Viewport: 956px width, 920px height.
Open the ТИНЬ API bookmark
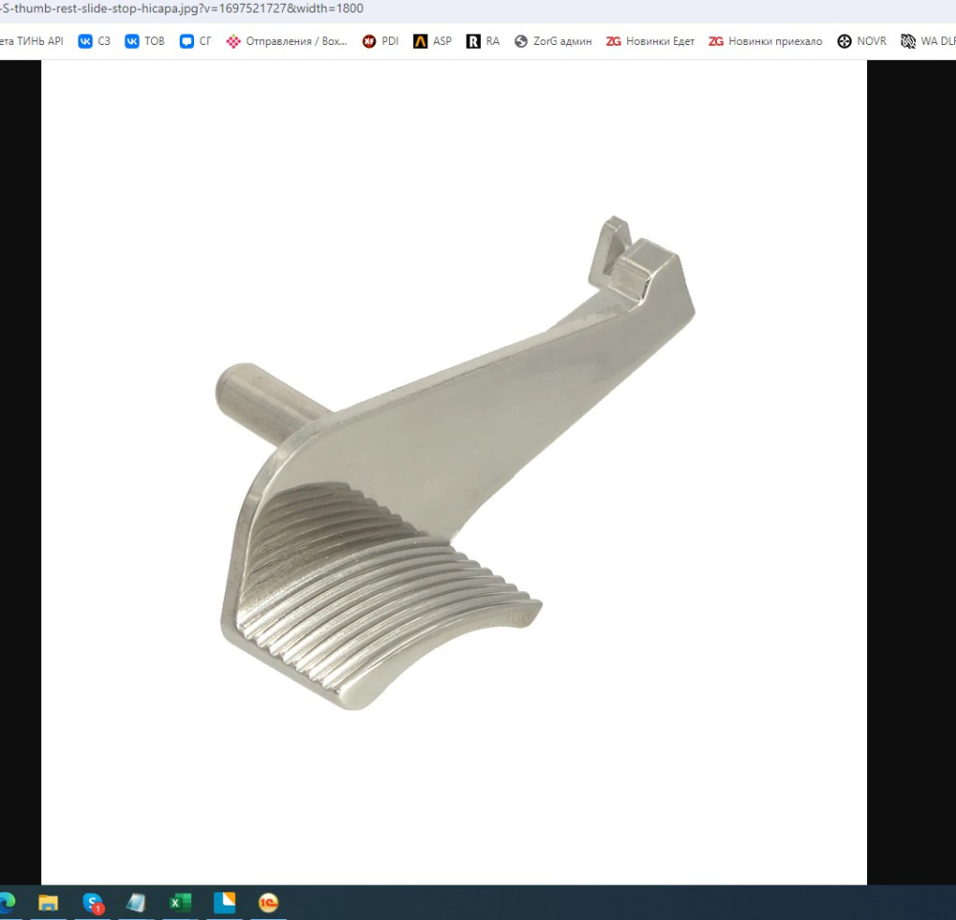click(x=32, y=41)
